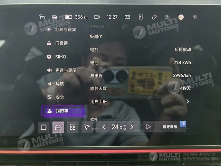
Task: Tap the 12V battery status icon
Action: [x=55, y=17]
